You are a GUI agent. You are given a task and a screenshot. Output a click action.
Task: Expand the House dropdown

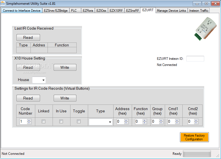[43, 80]
